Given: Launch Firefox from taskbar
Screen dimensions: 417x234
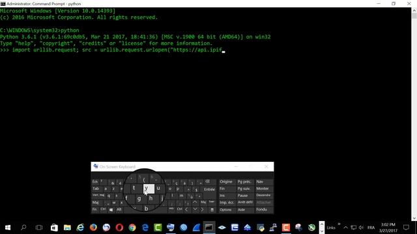Looking at the screenshot, I should [93, 227].
